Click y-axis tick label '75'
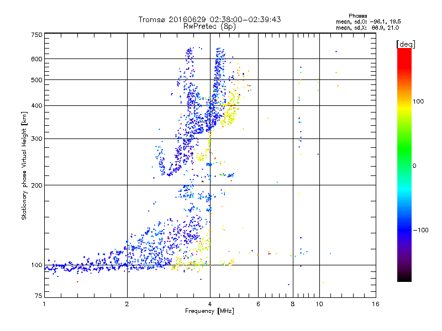Viewport: 442px width, 331px height. pyautogui.click(x=39, y=296)
